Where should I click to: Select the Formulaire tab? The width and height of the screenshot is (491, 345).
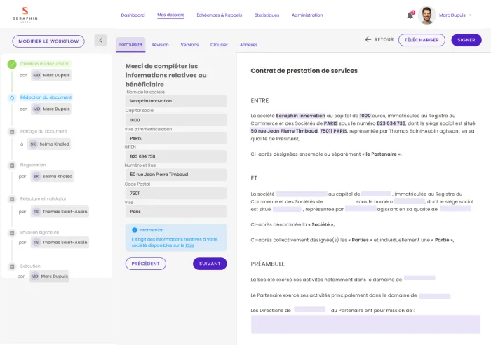130,44
